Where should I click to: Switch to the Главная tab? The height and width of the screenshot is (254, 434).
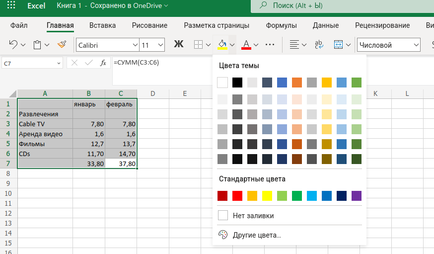click(x=60, y=25)
